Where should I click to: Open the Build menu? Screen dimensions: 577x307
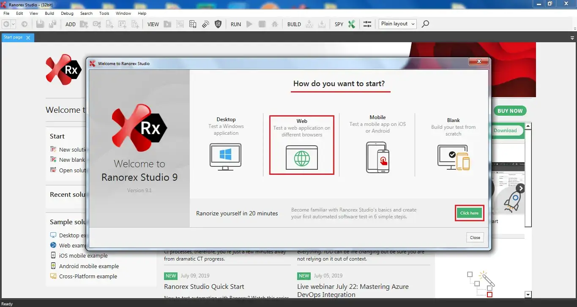coord(49,14)
